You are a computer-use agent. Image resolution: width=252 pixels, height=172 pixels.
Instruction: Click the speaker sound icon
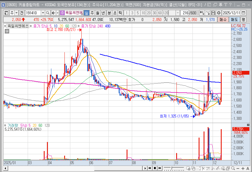point(53,13)
